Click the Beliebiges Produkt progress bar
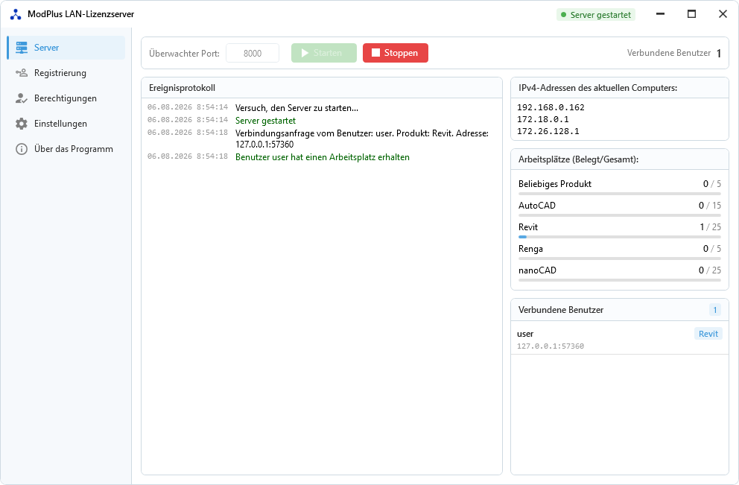The height and width of the screenshot is (485, 739). click(619, 194)
